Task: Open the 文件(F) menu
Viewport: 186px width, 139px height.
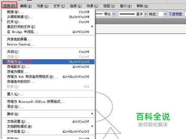Action: [9, 6]
